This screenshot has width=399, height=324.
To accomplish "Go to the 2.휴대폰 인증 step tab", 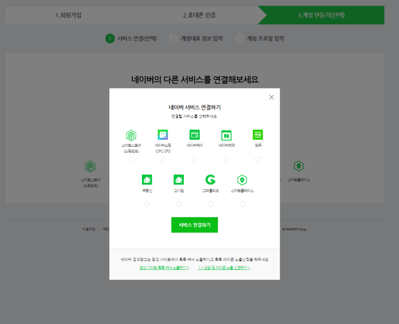I will click(199, 15).
